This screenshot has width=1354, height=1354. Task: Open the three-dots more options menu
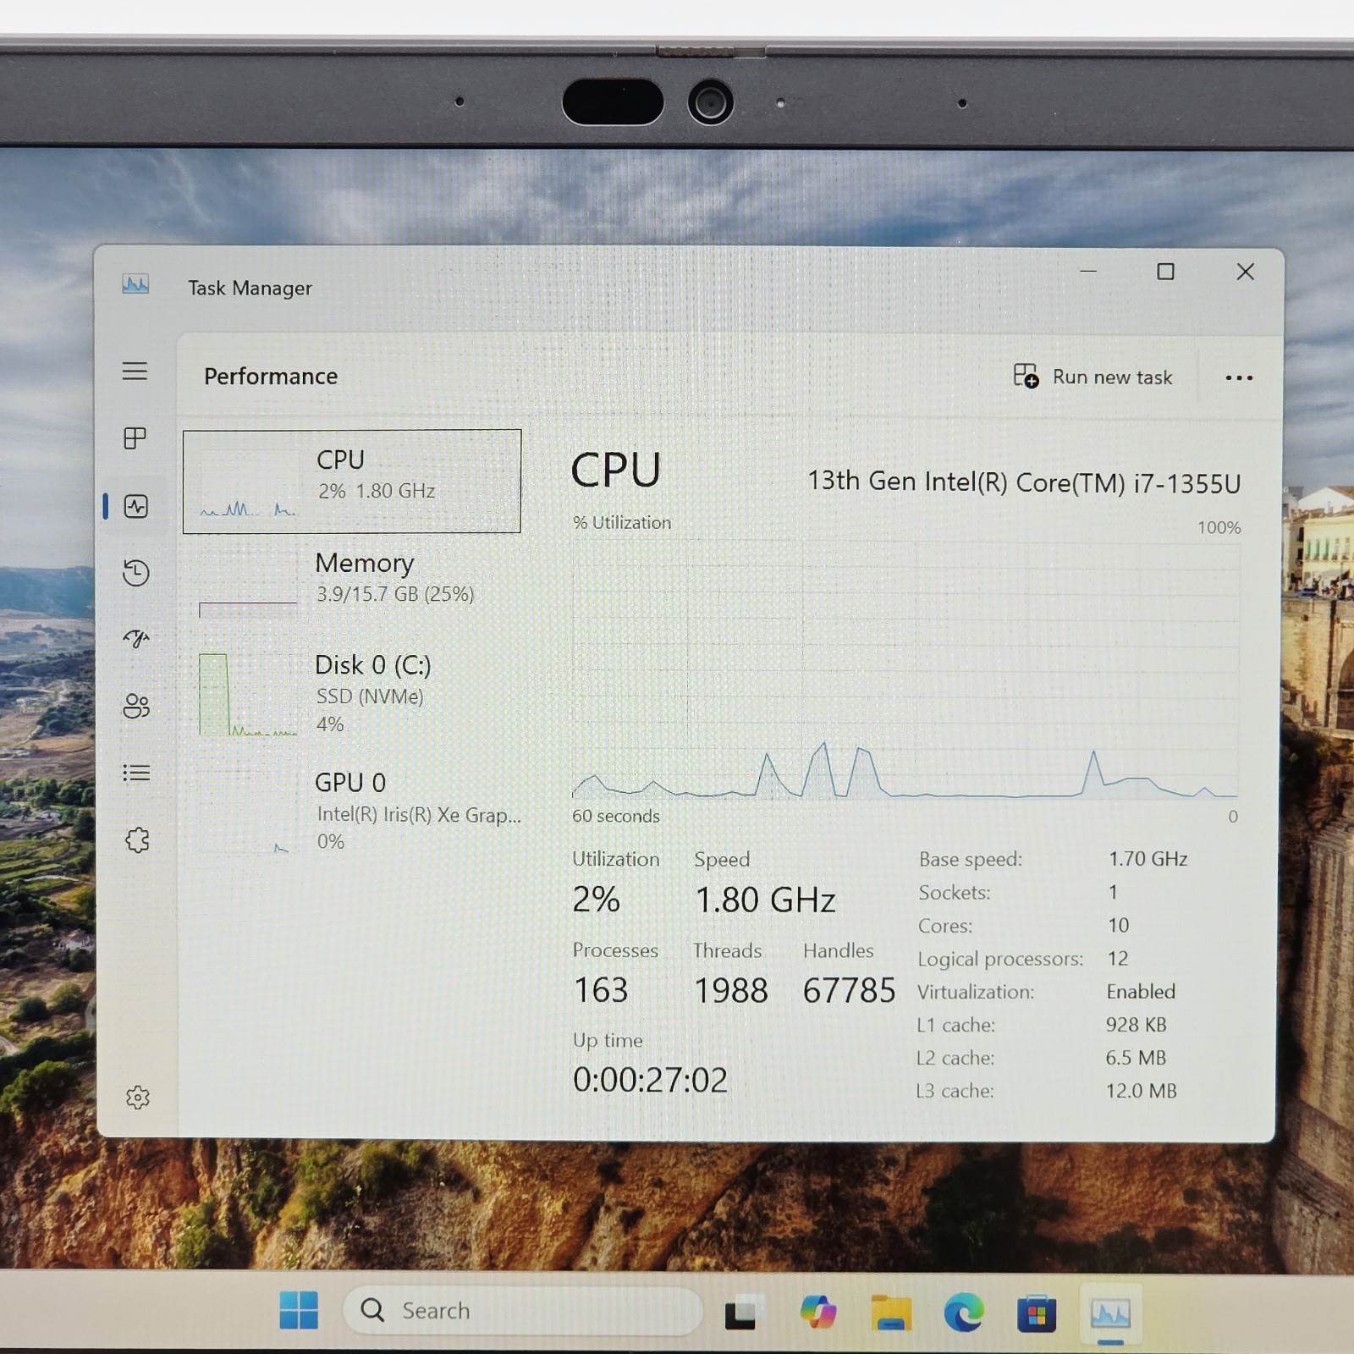[1239, 377]
